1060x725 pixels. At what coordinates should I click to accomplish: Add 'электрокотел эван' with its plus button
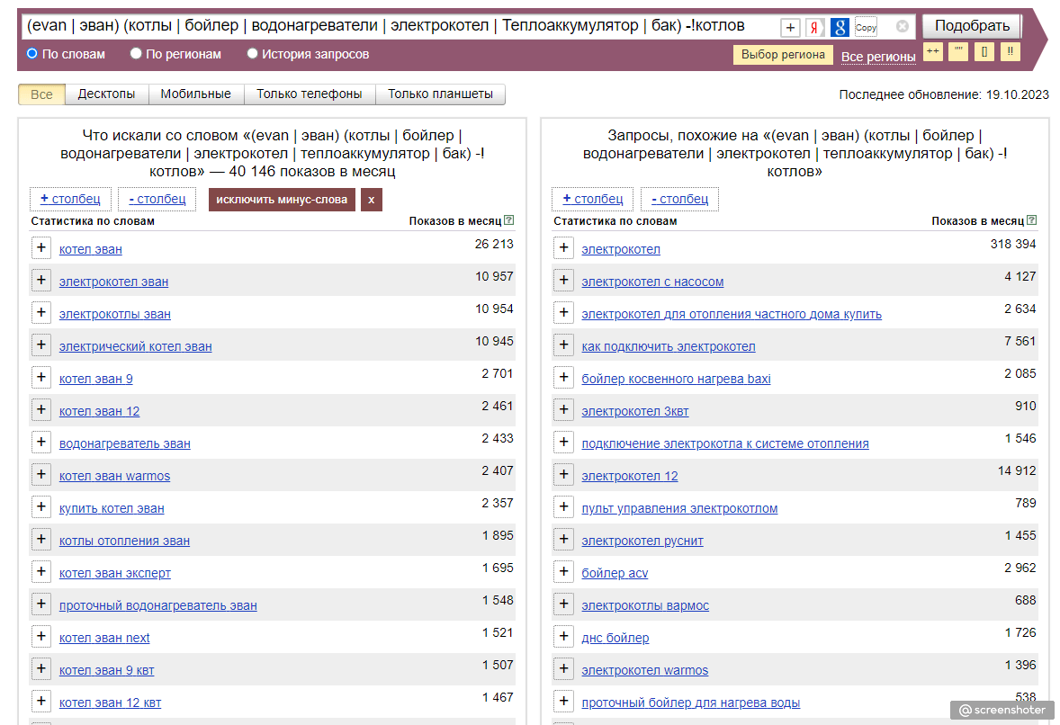click(41, 281)
